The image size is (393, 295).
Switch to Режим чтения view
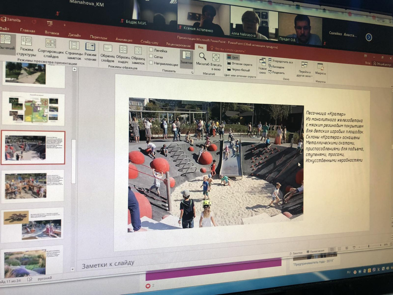pyautogui.click(x=90, y=50)
